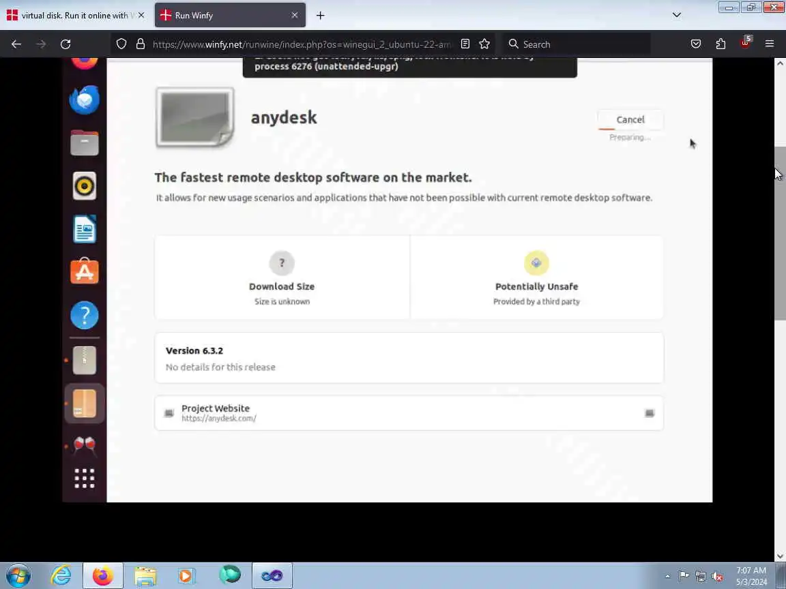Click the winfy.net URL address field
Image resolution: width=786 pixels, height=589 pixels.
(x=302, y=44)
